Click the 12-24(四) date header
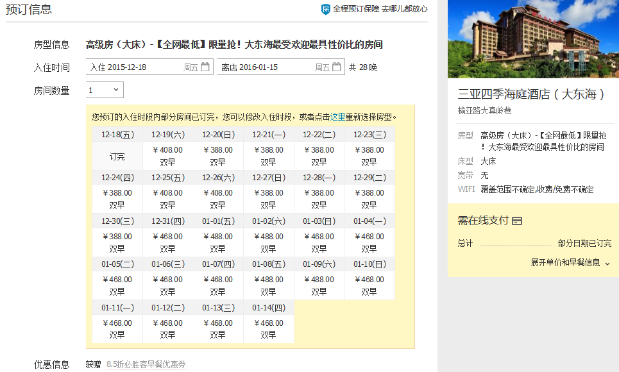This screenshot has width=619, height=372. [x=117, y=178]
